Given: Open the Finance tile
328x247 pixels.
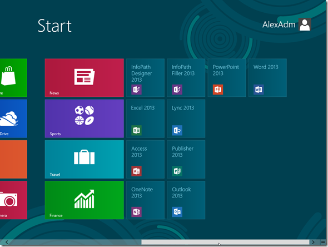Looking at the screenshot, I should tap(85, 200).
